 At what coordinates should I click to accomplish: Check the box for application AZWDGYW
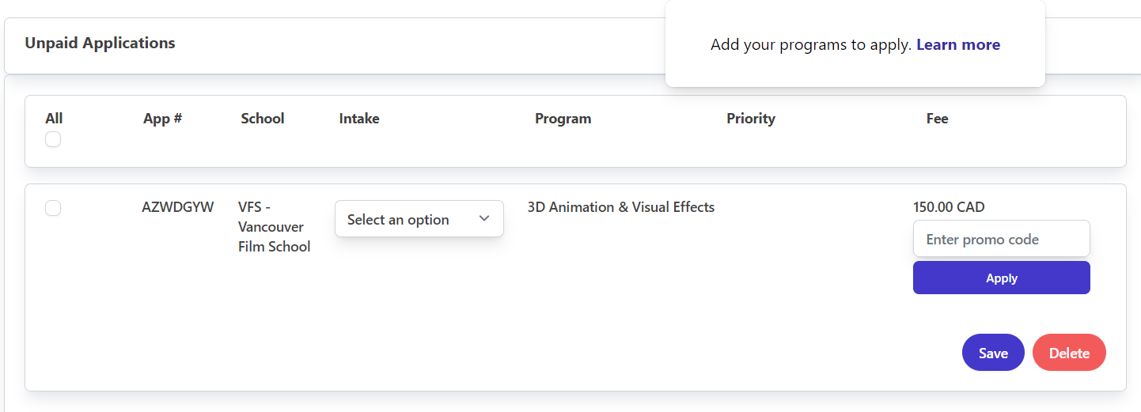[53, 208]
